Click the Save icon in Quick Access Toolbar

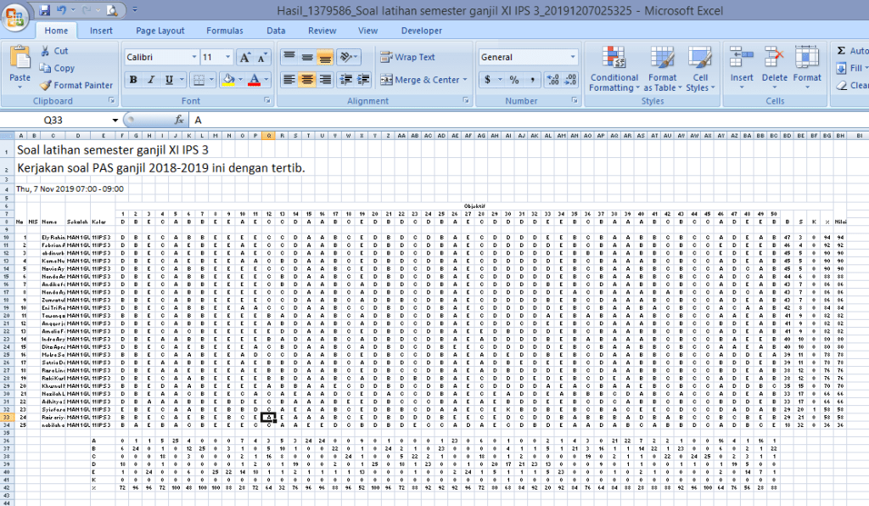[44, 11]
